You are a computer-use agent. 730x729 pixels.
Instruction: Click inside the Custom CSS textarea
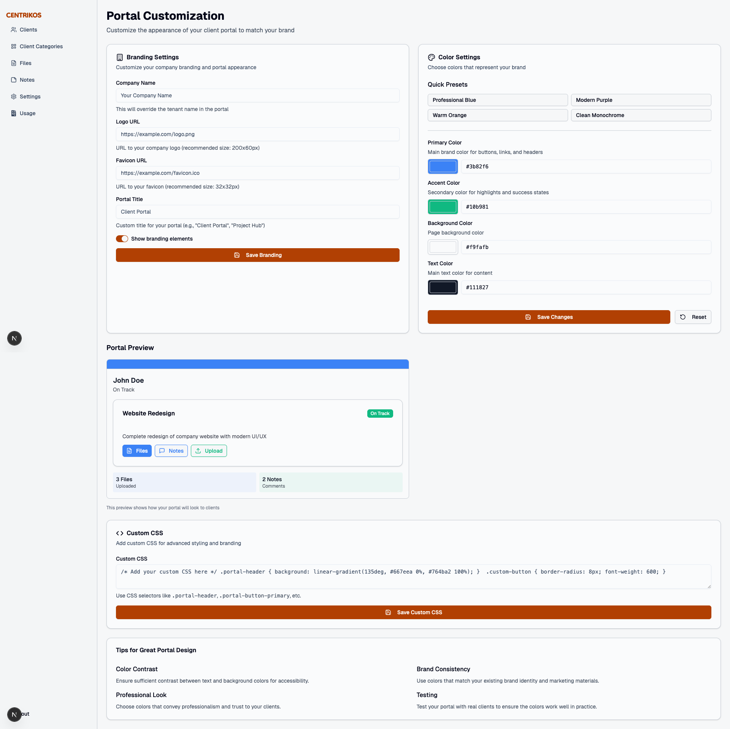pyautogui.click(x=414, y=577)
